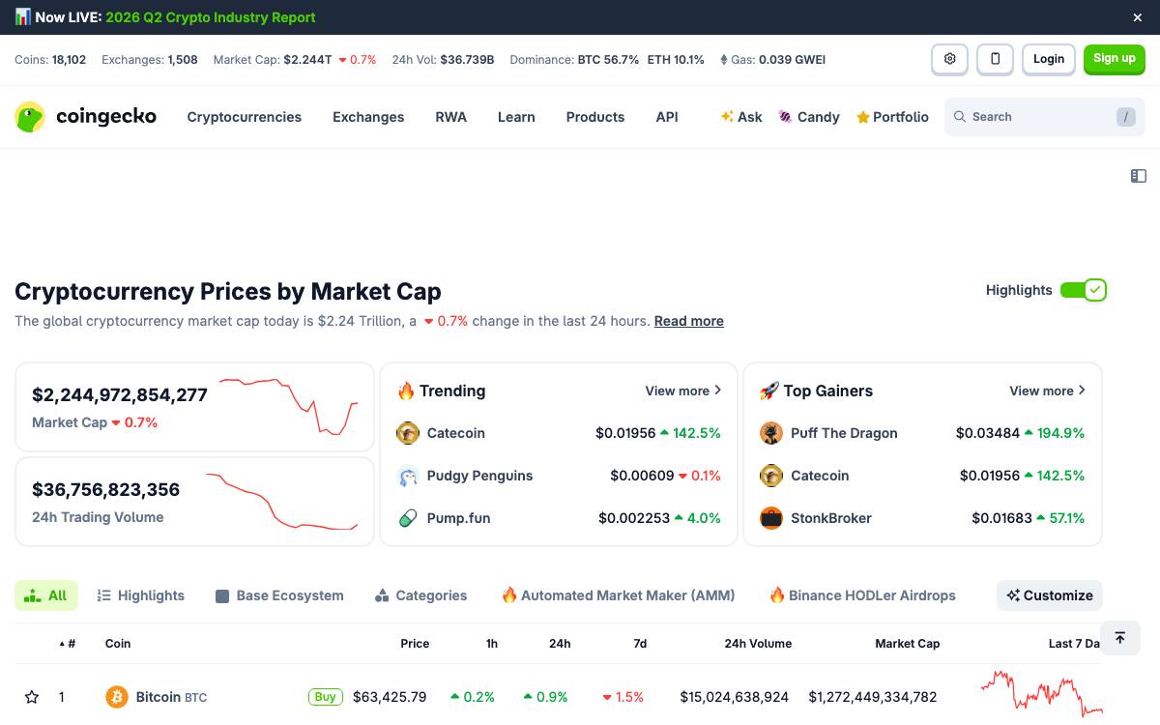
Task: Click the Top Gainers rocket icon
Action: coord(768,391)
